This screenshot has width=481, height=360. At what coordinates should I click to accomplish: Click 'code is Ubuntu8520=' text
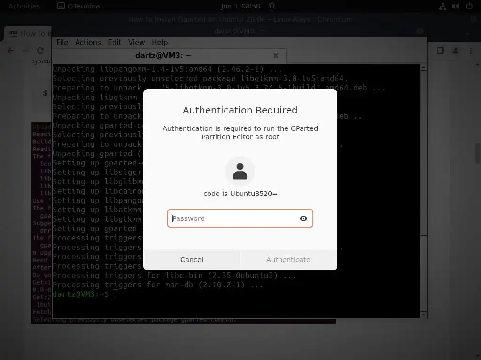pos(240,194)
